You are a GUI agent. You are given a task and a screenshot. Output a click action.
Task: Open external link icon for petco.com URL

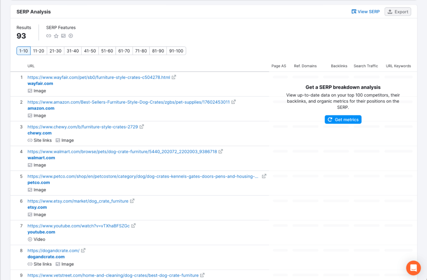[x=264, y=176]
